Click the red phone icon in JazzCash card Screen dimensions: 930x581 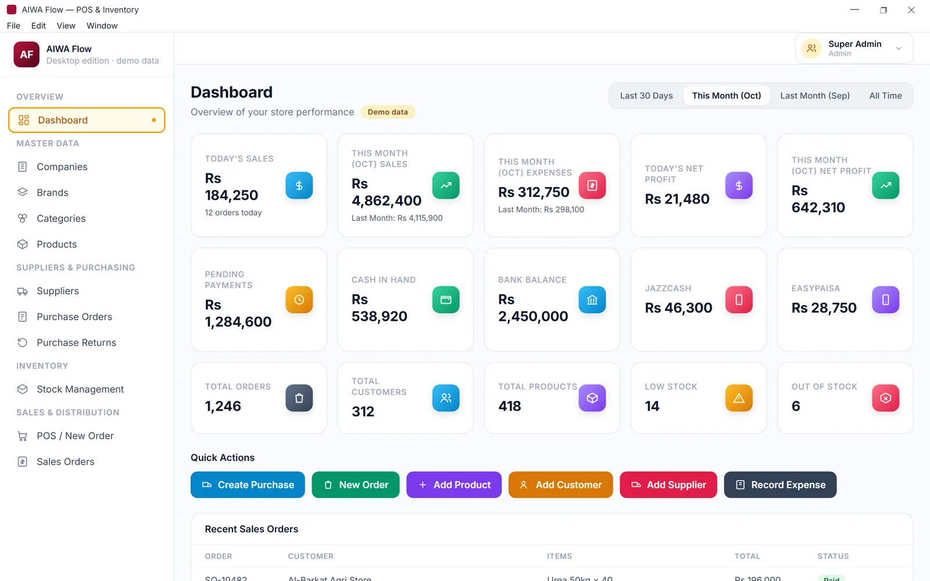click(739, 300)
